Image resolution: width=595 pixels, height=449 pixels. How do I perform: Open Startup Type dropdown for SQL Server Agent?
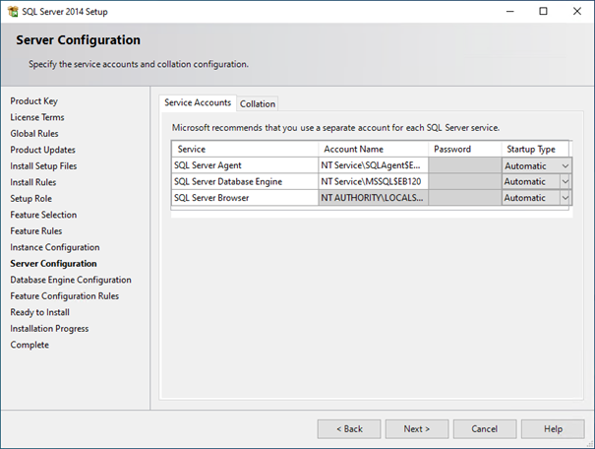(x=565, y=165)
